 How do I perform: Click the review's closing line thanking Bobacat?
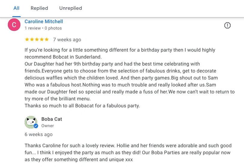(x=82, y=105)
